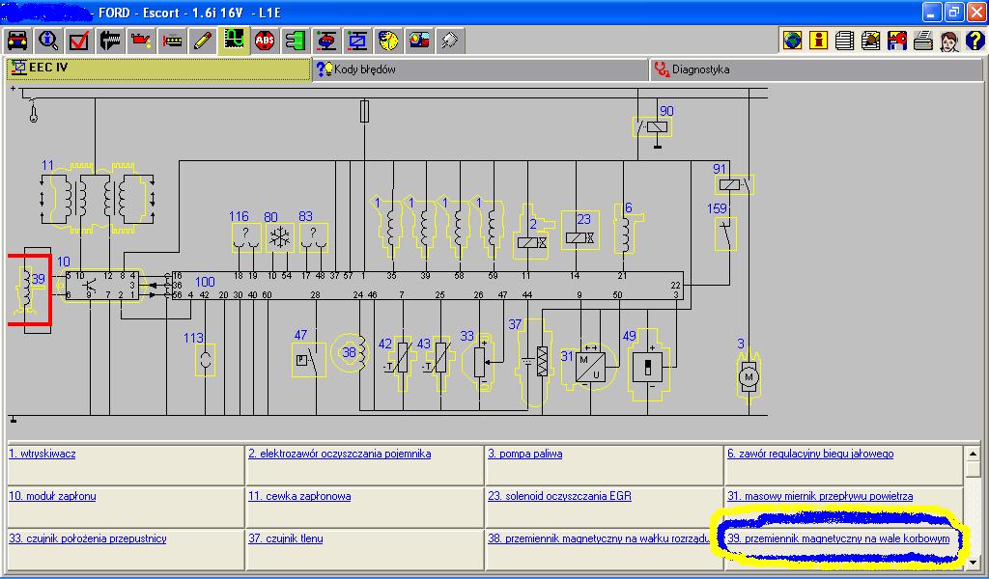Click link 10. moduł zapłonu
The height and width of the screenshot is (579, 989).
(52, 496)
